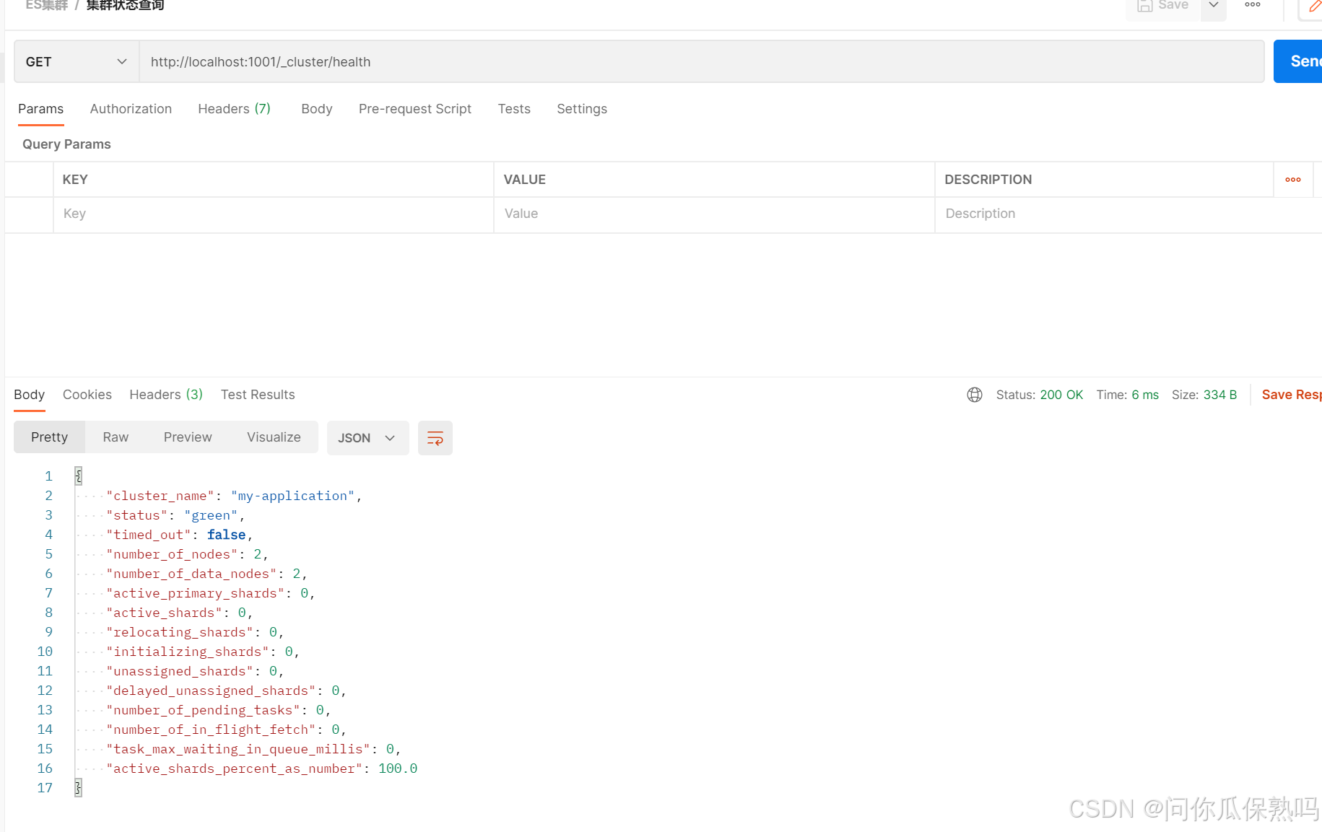This screenshot has height=832, width=1322.
Task: Click "active_shards_percent_as_number" key
Action: [234, 768]
